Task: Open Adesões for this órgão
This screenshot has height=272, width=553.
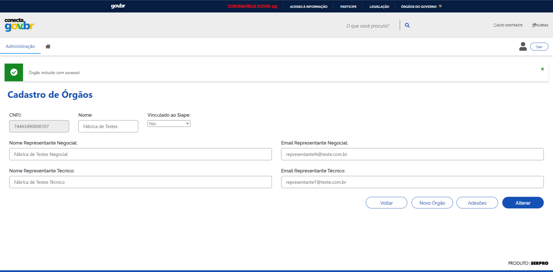Action: (477, 203)
